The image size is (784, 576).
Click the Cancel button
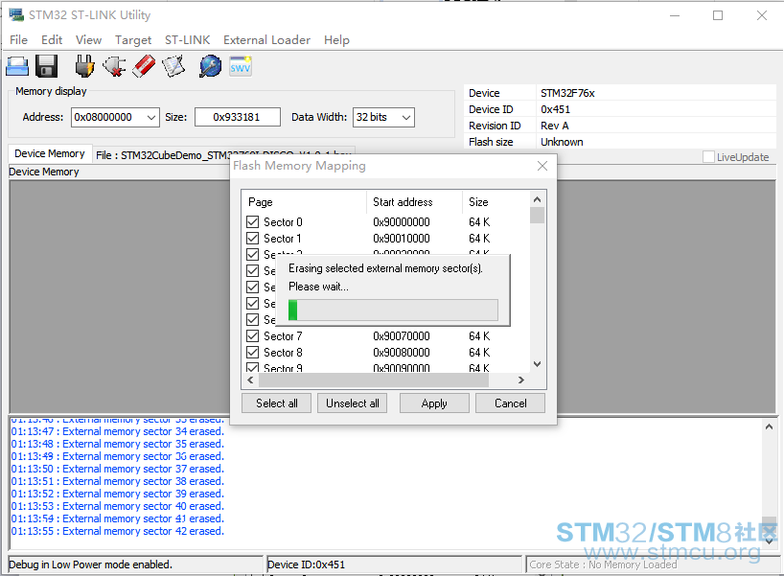[x=510, y=403]
